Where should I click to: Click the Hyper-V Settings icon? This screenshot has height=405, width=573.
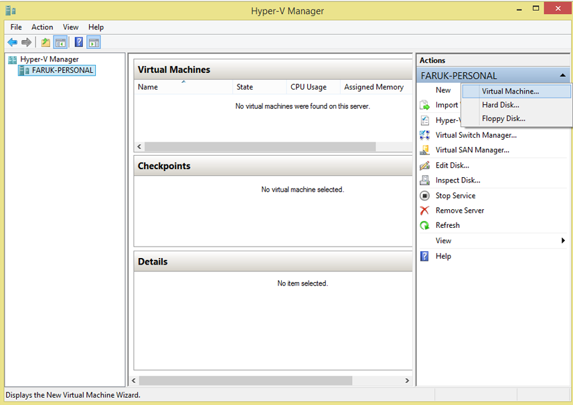click(x=424, y=120)
